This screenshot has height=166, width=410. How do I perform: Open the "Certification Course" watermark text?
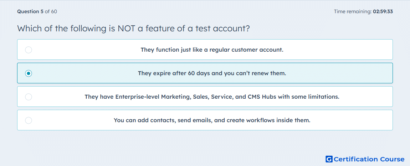pyautogui.click(x=369, y=159)
